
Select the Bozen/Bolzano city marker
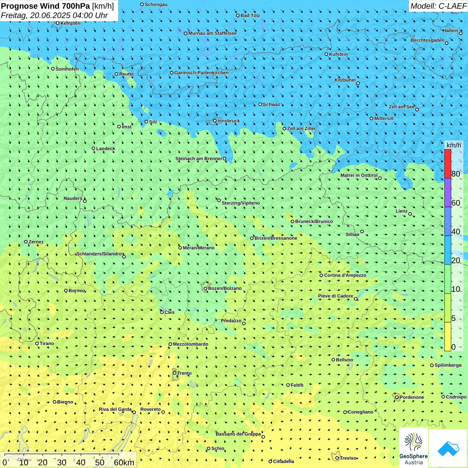[x=205, y=288]
